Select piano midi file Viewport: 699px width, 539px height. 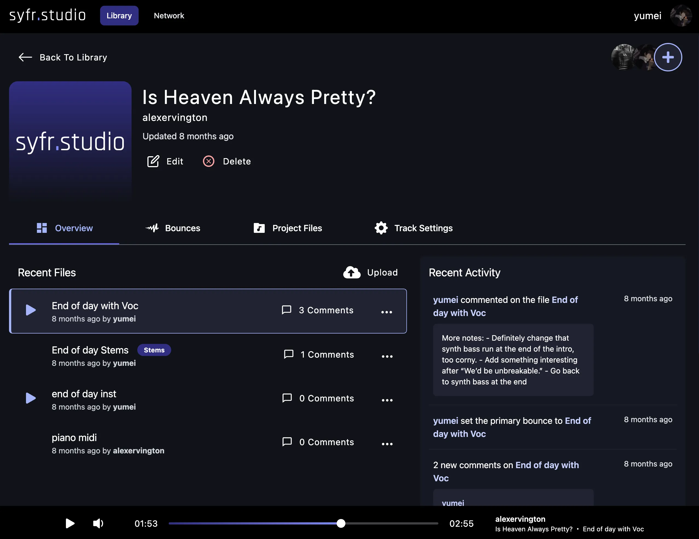pyautogui.click(x=74, y=437)
